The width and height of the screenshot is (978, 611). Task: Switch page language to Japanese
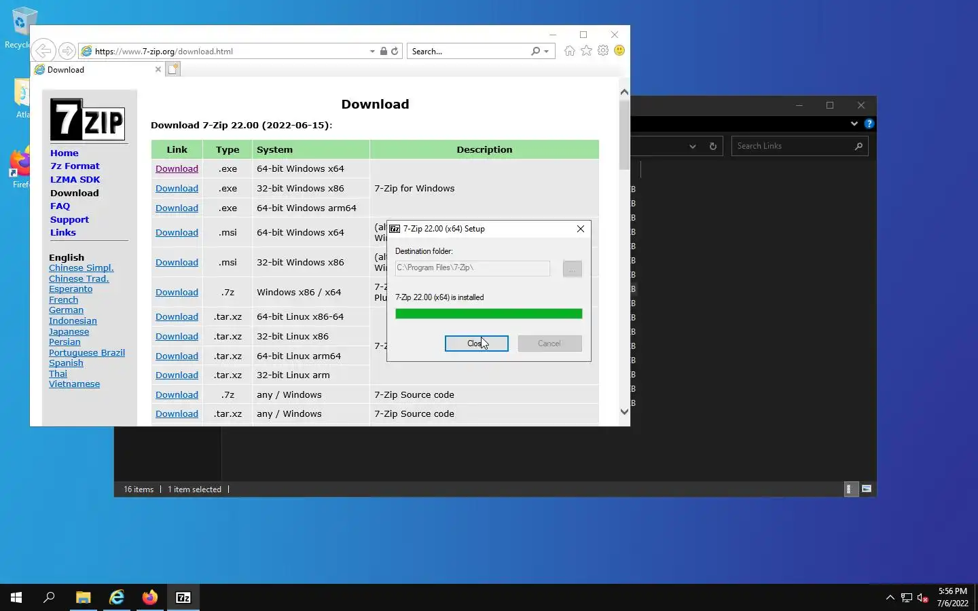[69, 331]
